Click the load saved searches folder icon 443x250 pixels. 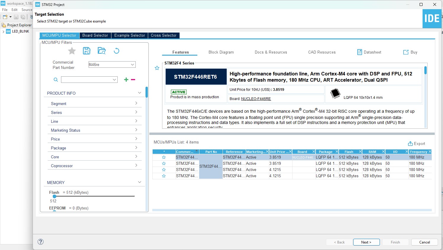(x=102, y=51)
